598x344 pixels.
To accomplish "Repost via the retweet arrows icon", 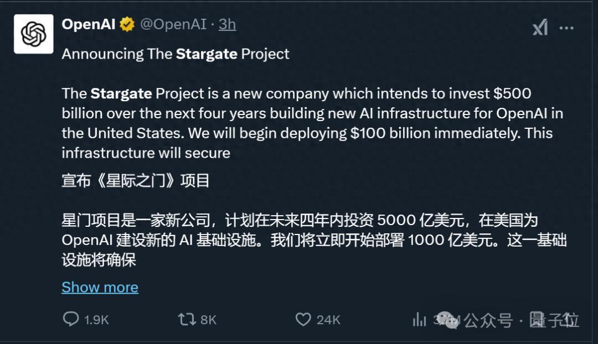I will click(x=187, y=319).
